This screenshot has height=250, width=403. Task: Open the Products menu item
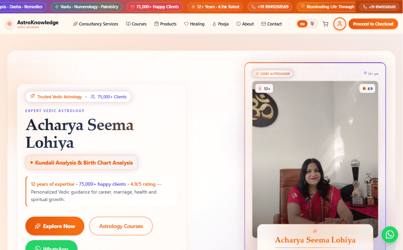[165, 24]
